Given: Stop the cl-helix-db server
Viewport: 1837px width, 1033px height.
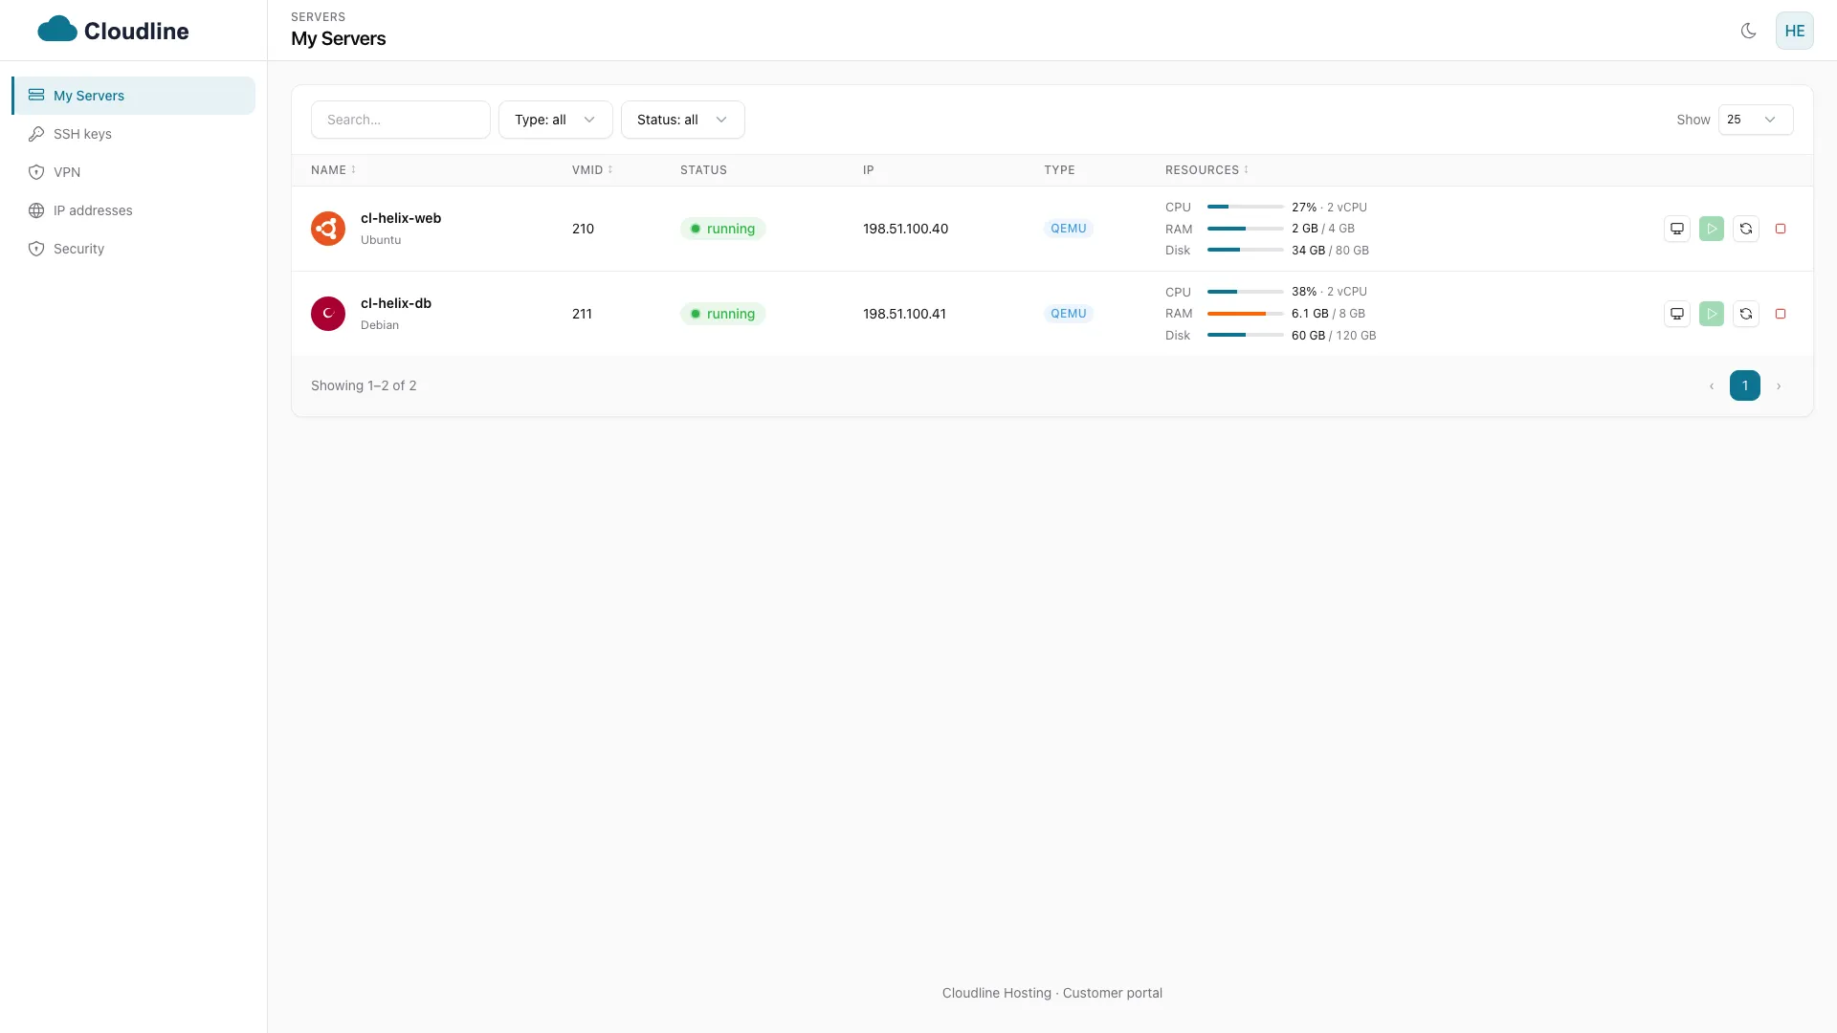Looking at the screenshot, I should (x=1781, y=314).
